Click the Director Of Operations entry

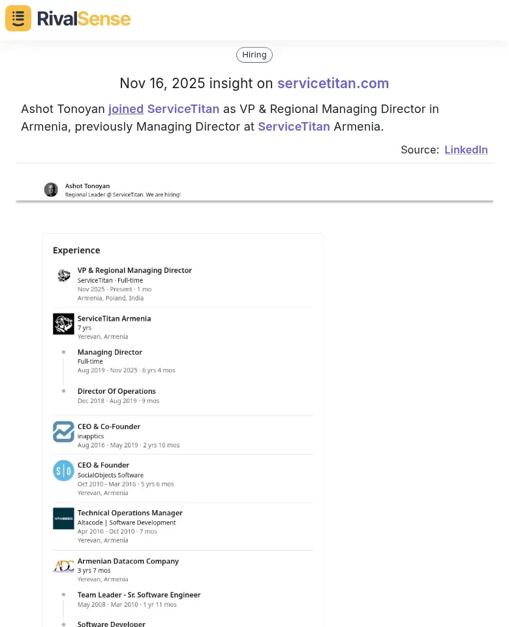(117, 391)
